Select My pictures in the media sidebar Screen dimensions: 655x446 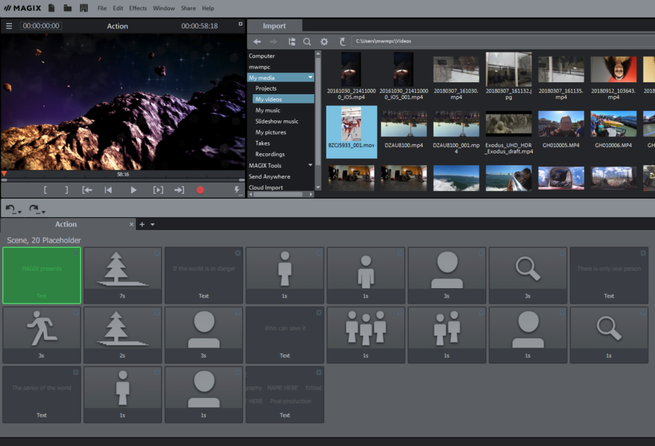271,132
